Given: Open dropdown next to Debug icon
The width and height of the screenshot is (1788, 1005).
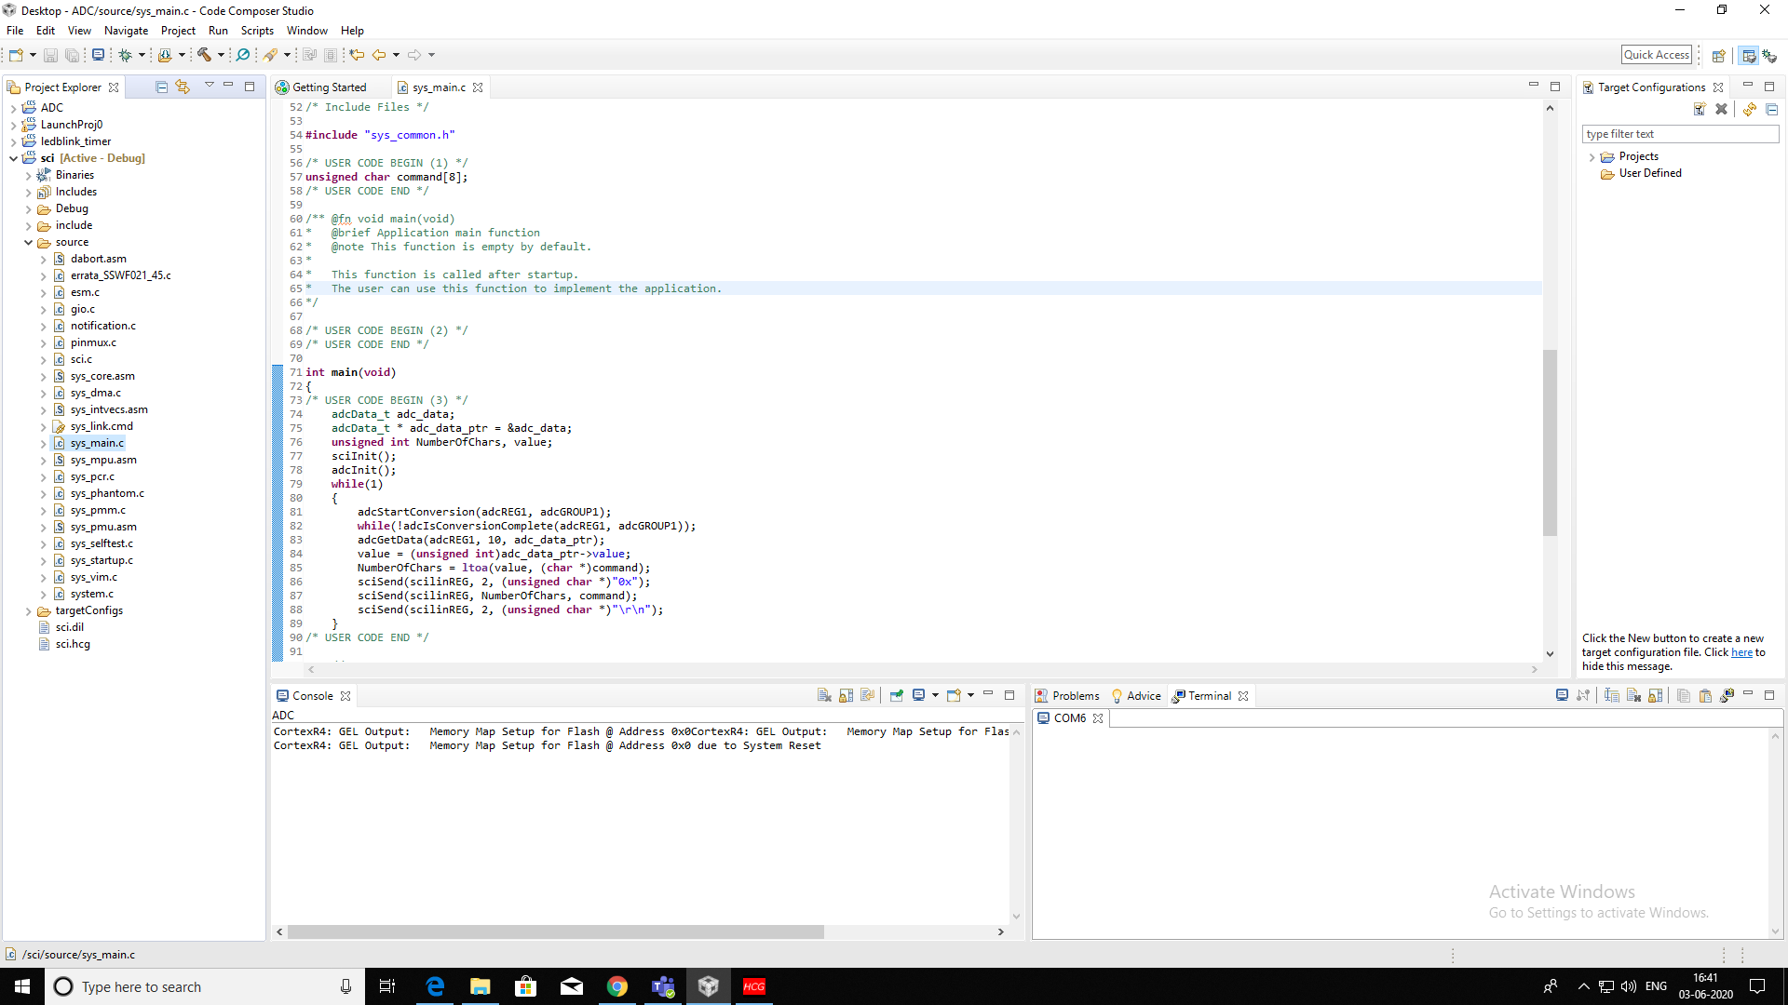Looking at the screenshot, I should 142,55.
